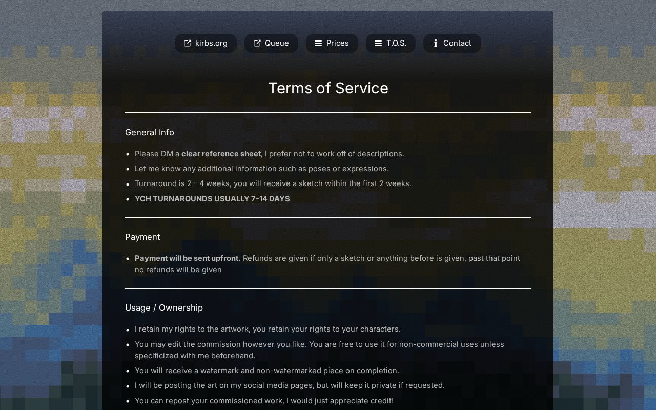The image size is (656, 410).
Task: Click the external-link icon beside kirbs.org
Action: pos(188,43)
